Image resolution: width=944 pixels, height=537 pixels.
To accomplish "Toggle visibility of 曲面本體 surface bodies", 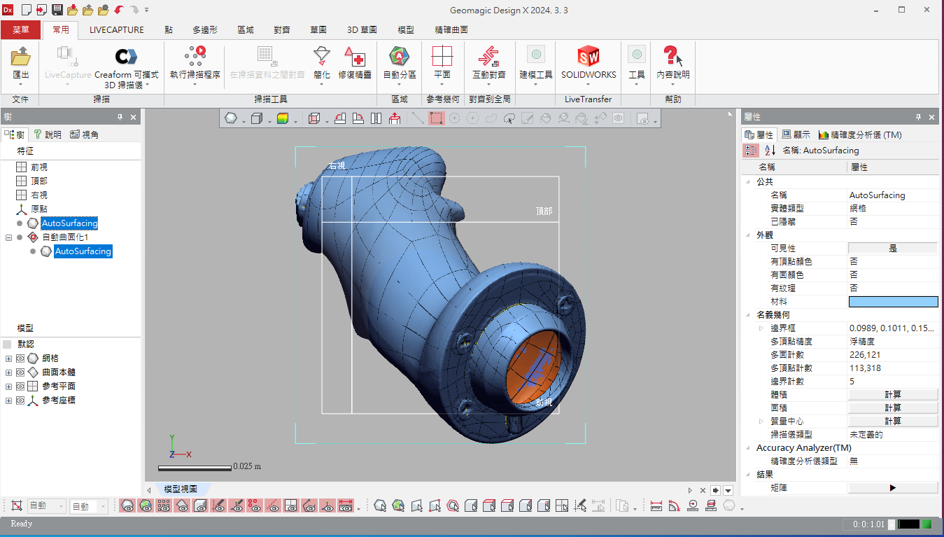I will (20, 372).
